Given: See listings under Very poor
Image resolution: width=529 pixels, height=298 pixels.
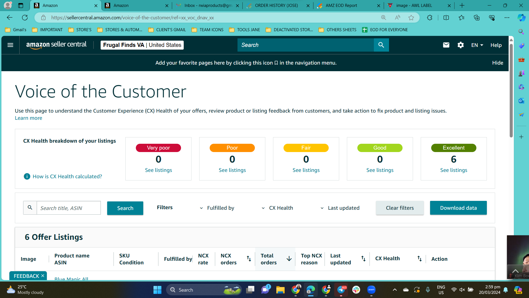Looking at the screenshot, I should 158,170.
